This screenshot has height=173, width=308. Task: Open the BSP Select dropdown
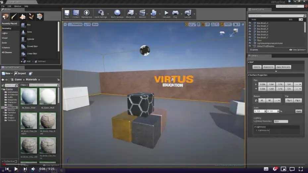(x=257, y=67)
